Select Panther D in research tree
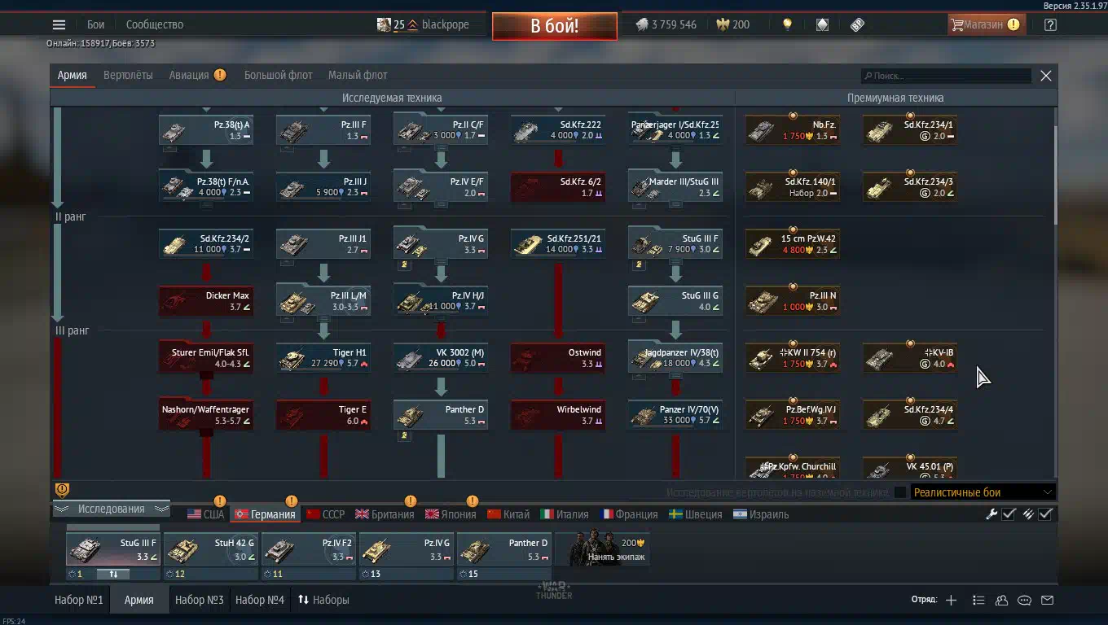This screenshot has height=625, width=1108. 441,415
